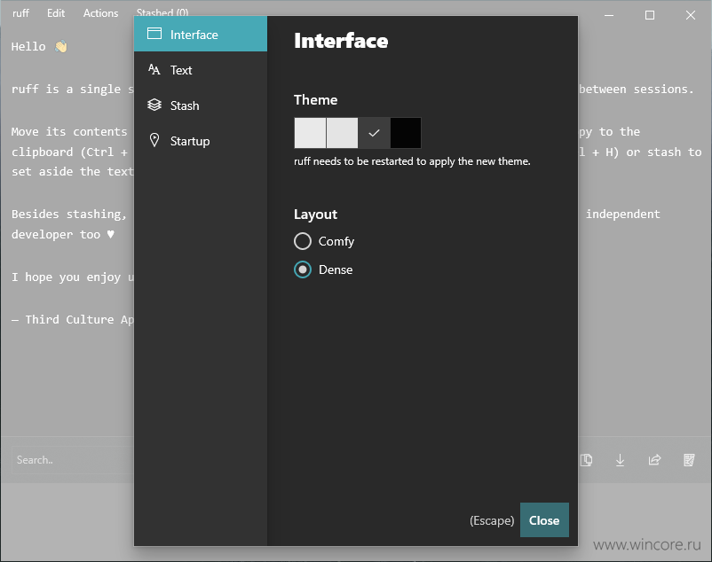Open the Actions menu
The image size is (712, 562).
[100, 13]
